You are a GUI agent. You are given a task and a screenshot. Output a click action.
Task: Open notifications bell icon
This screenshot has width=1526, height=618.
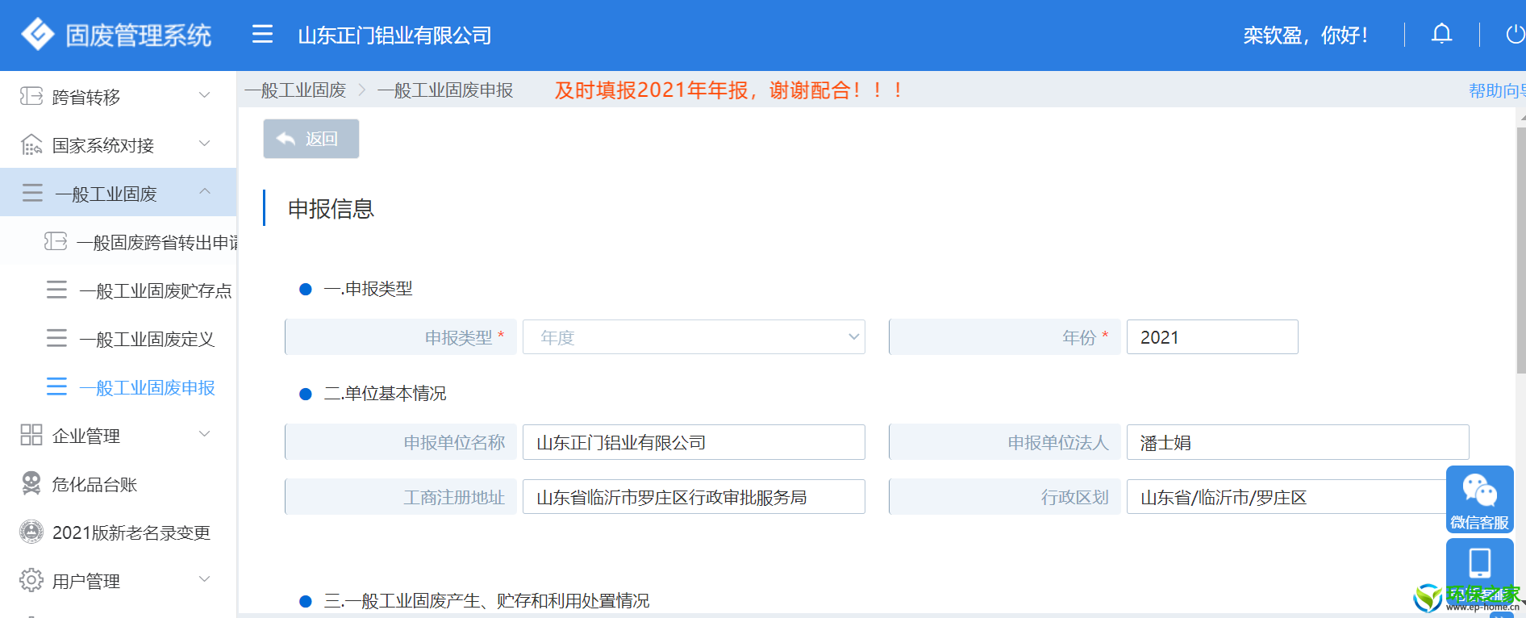point(1442,34)
